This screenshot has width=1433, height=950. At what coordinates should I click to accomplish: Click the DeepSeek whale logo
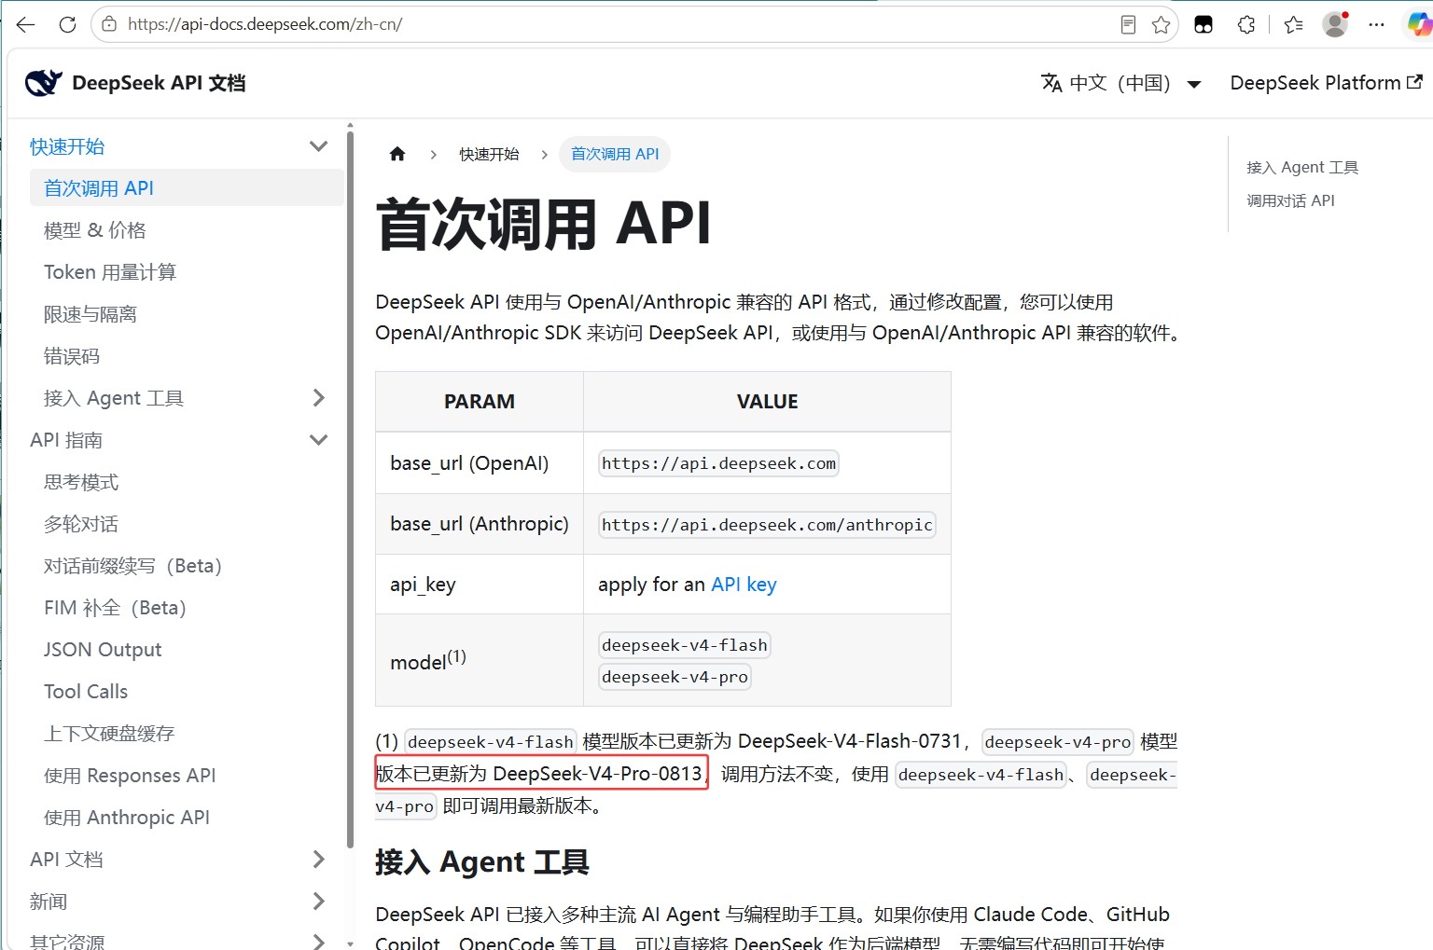44,83
